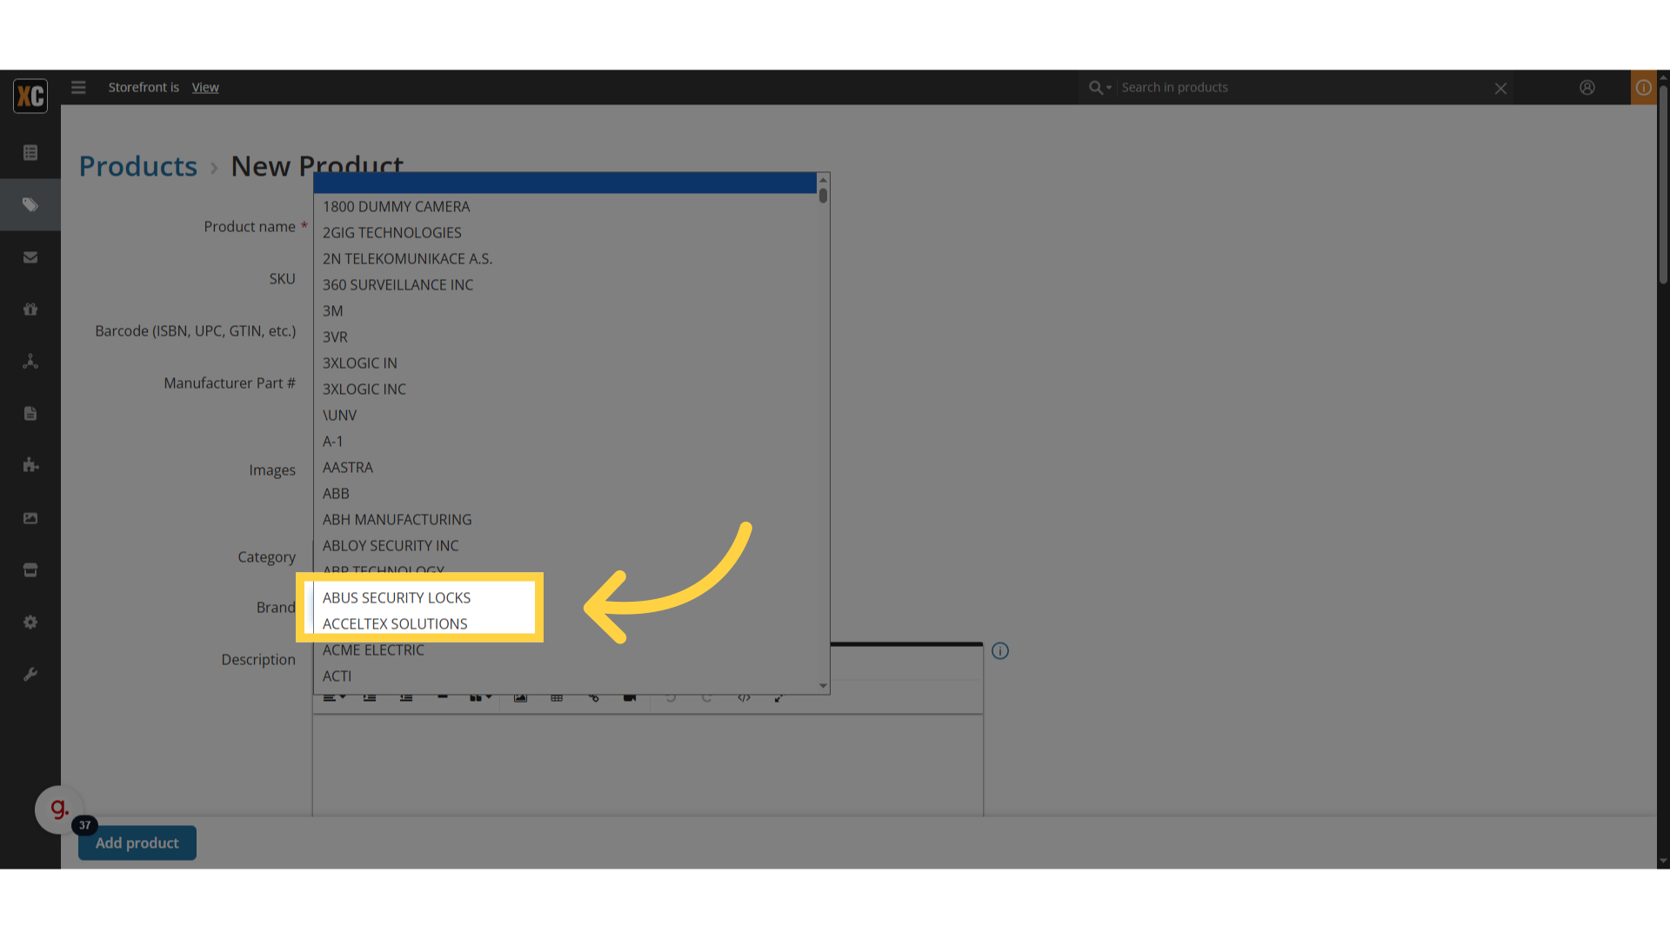This screenshot has height=939, width=1670.
Task: Choose 1800 DUMMY CAMERA from the brand list
Action: (565, 207)
